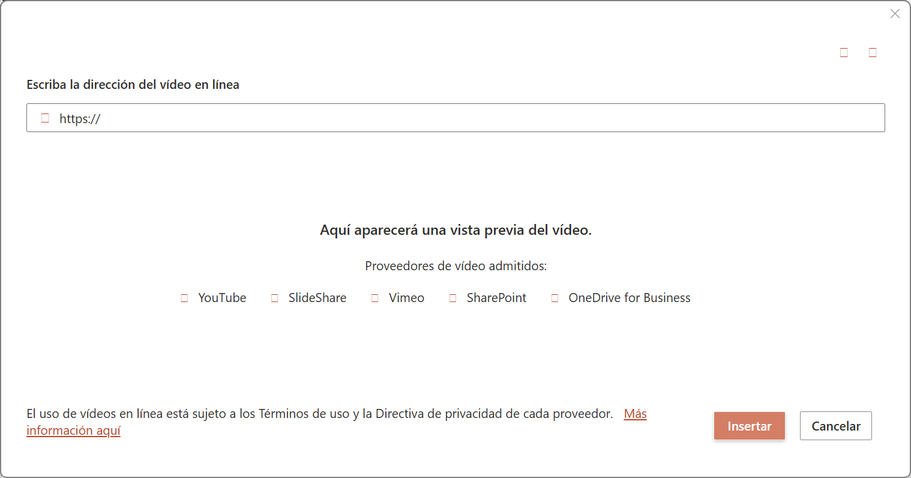Close the online video dialog with X
This screenshot has width=911, height=478.
[895, 14]
